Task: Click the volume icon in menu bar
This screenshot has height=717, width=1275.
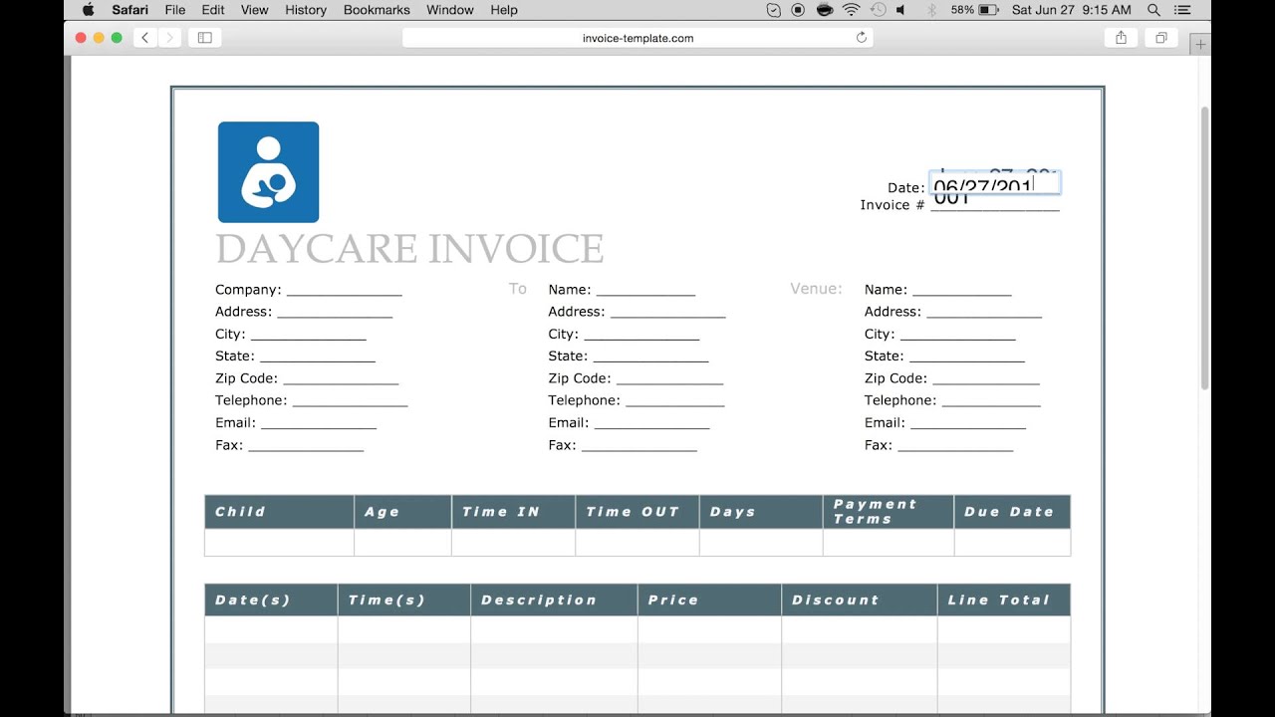Action: click(902, 10)
